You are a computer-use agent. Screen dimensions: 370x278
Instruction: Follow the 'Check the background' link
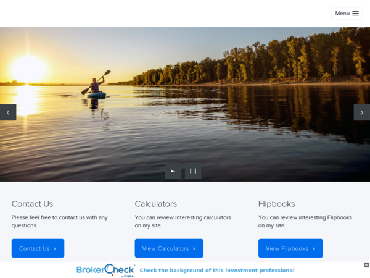[216, 271]
